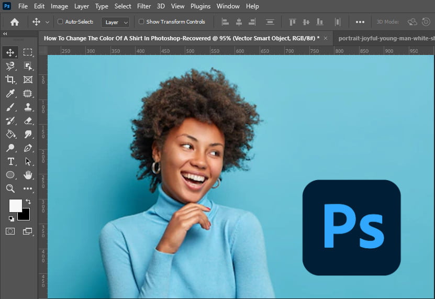The image size is (435, 299).
Task: Click the Home button in options bar
Action: click(15, 21)
